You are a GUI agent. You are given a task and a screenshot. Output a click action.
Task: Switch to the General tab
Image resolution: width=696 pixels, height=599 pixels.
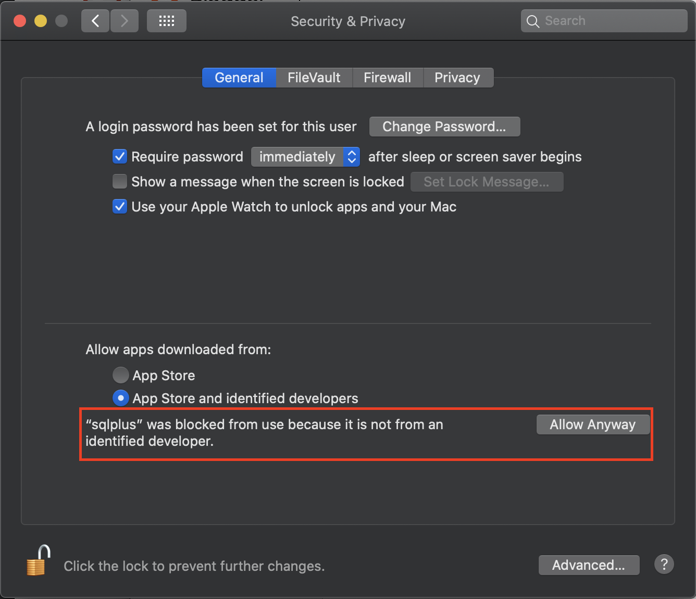[239, 78]
